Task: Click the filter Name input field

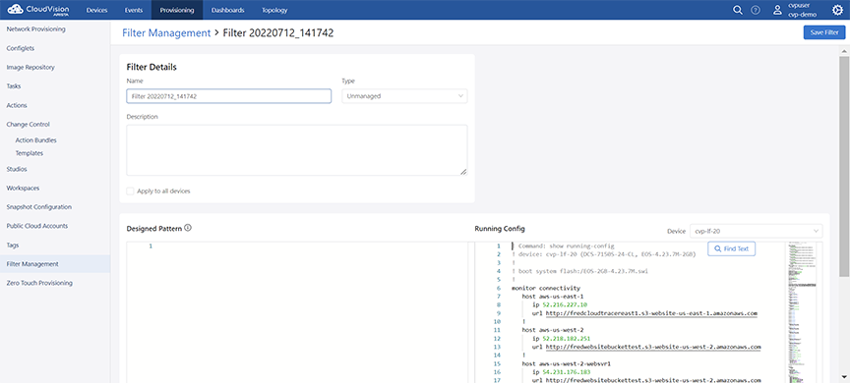Action: pos(229,96)
